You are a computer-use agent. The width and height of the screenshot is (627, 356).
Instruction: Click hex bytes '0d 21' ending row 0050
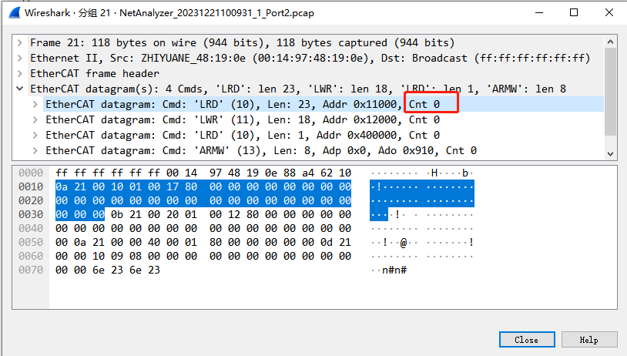[x=336, y=242]
